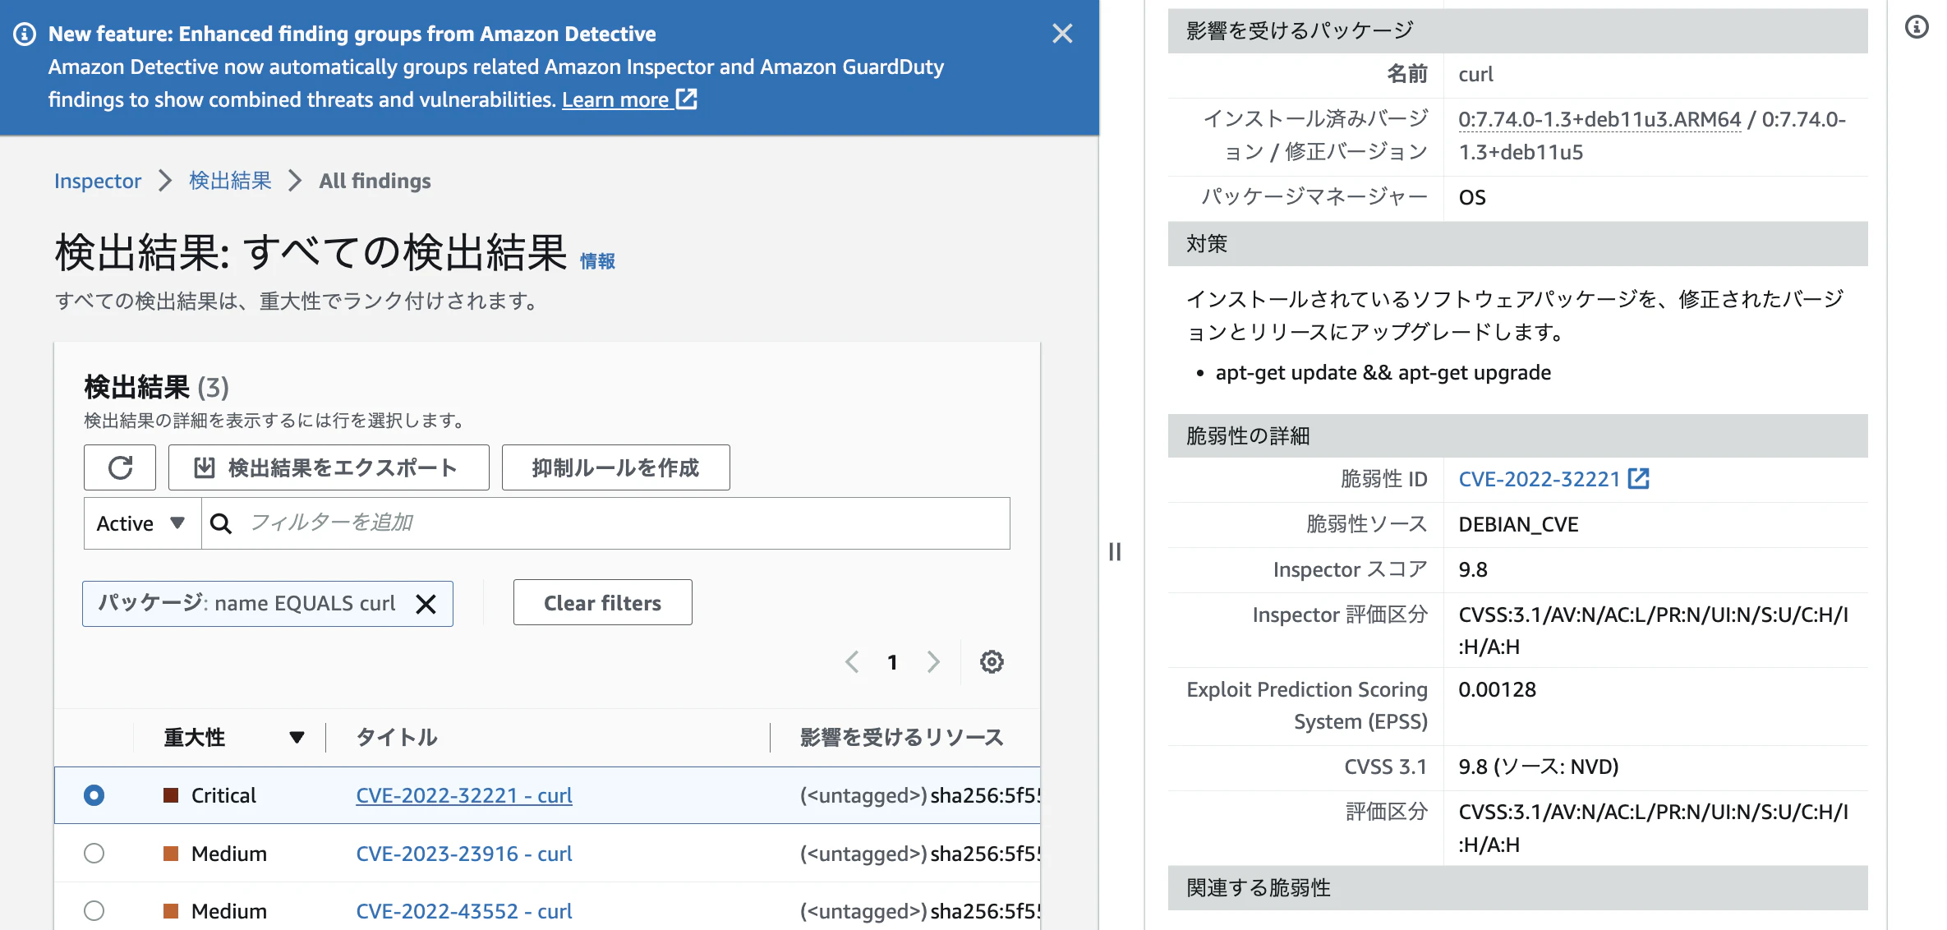Dismiss the Enhanced finding groups banner
The width and height of the screenshot is (1947, 930).
(1062, 34)
